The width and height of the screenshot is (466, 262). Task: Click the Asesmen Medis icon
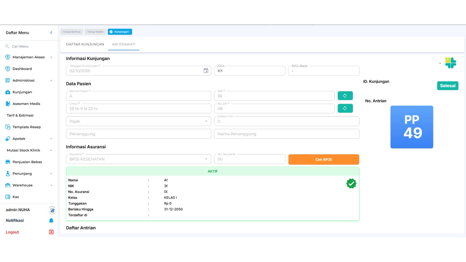pos(8,104)
